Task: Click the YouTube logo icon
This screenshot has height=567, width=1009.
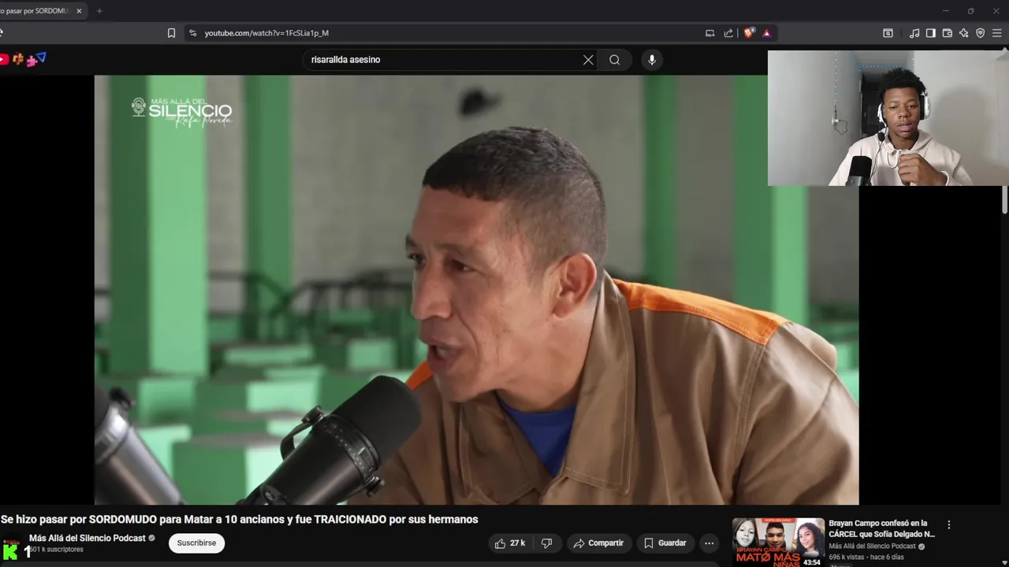Action: coord(4,59)
